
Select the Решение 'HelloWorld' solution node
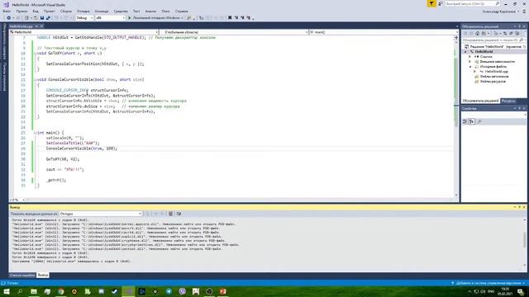496,46
